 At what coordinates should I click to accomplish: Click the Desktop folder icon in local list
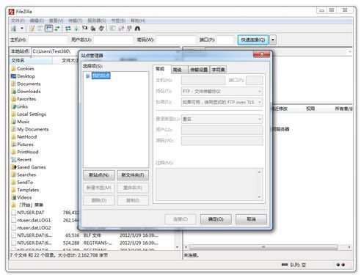click(13, 76)
